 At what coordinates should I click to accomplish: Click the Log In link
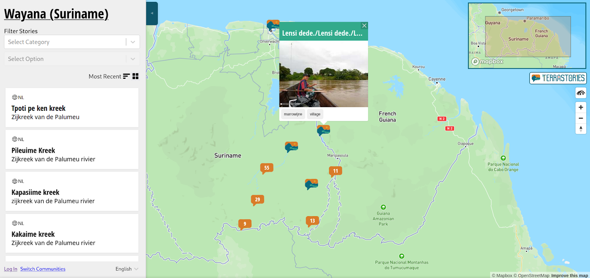tap(11, 269)
